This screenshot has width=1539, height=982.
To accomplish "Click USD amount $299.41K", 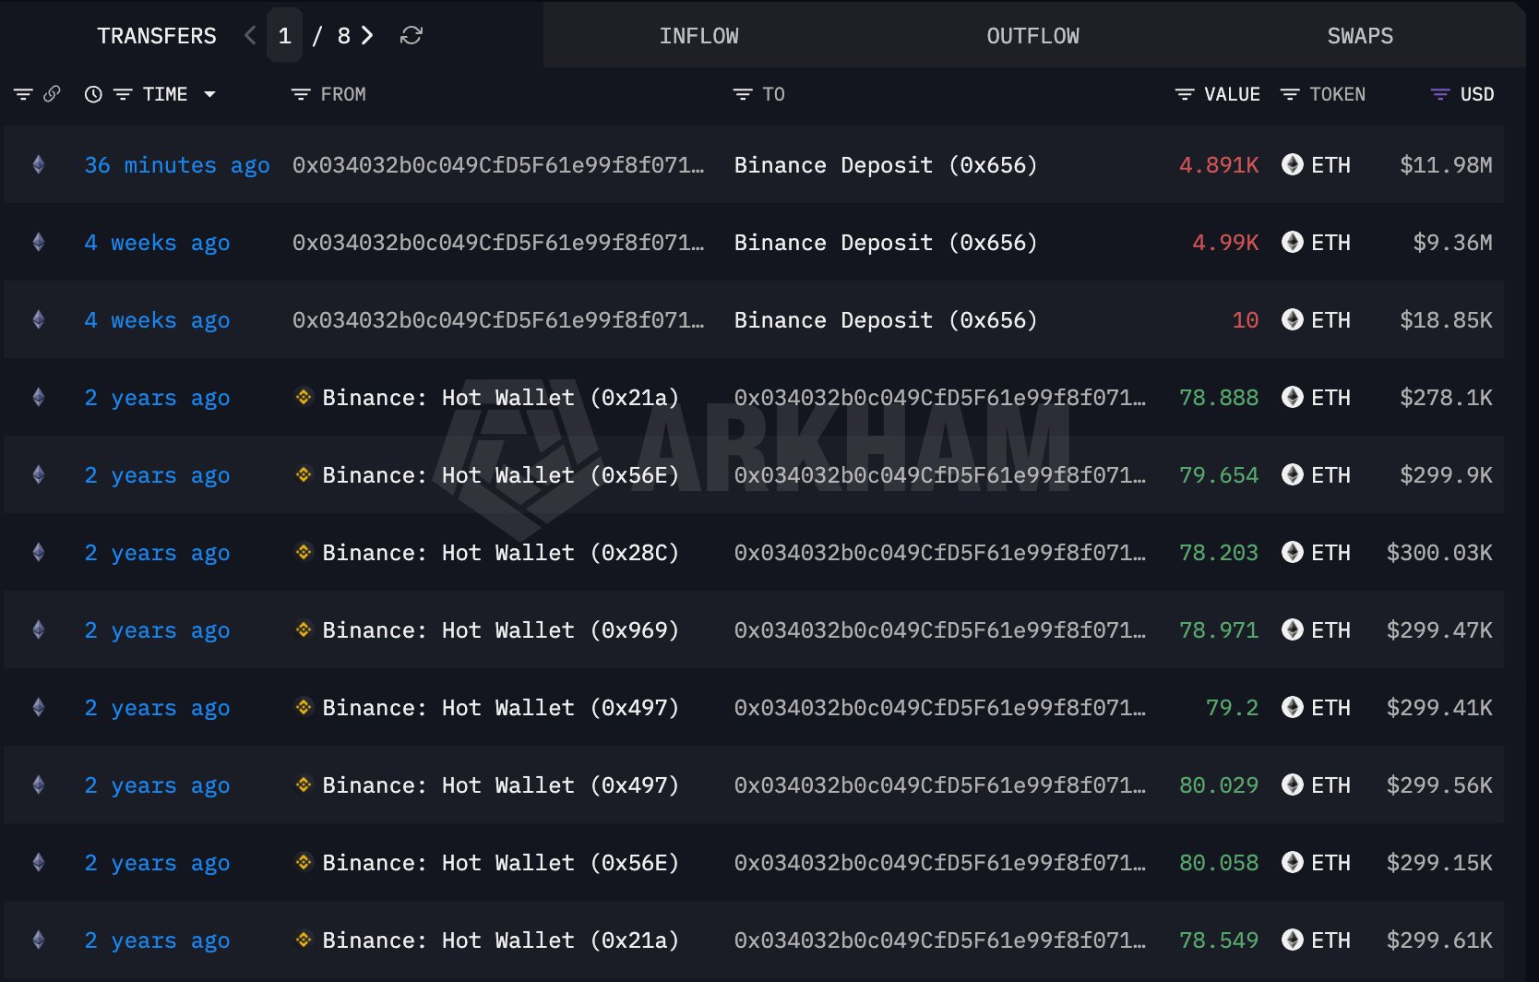I will [1439, 708].
